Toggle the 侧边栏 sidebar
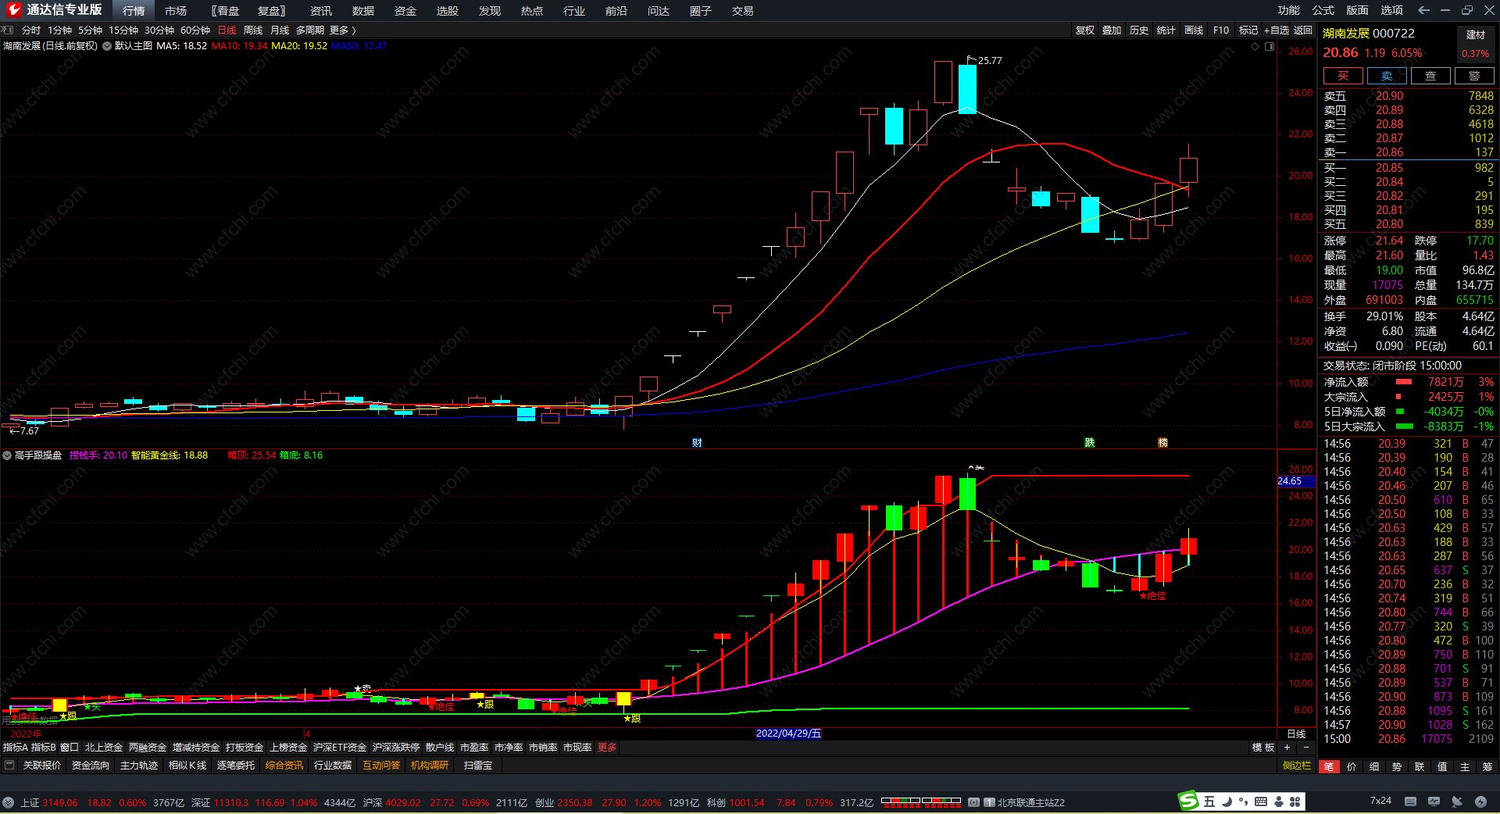This screenshot has height=814, width=1500. [x=1297, y=766]
